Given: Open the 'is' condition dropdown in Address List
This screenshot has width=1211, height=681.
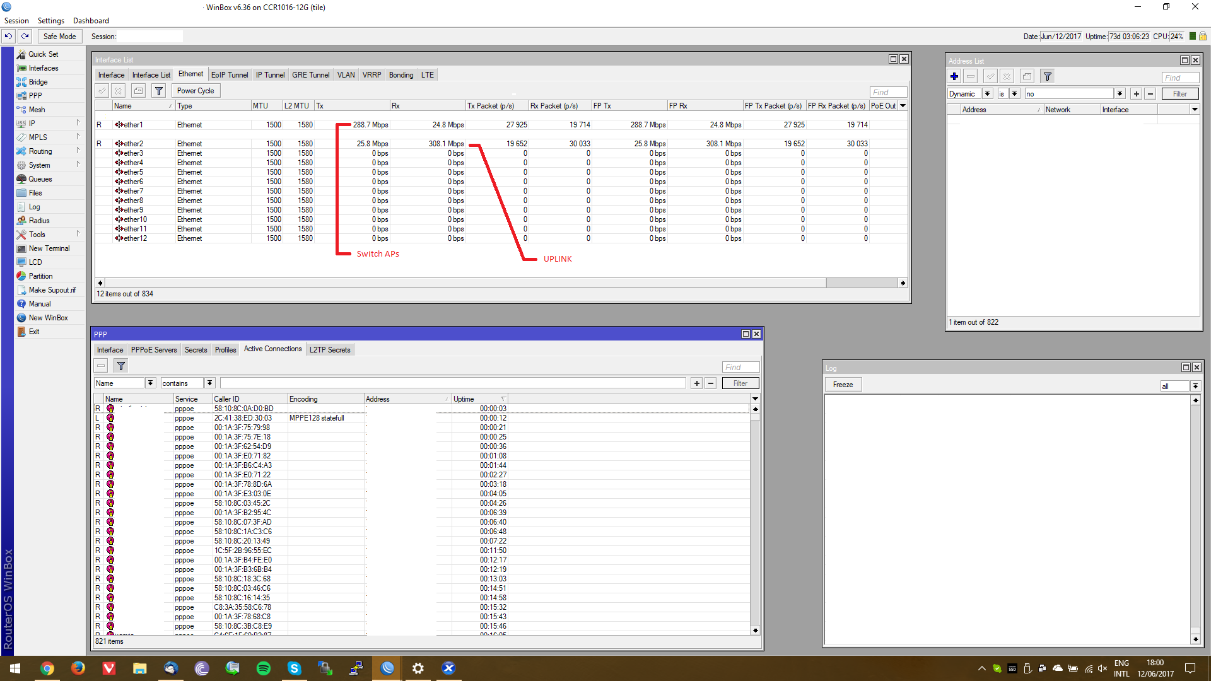Looking at the screenshot, I should [x=1015, y=94].
